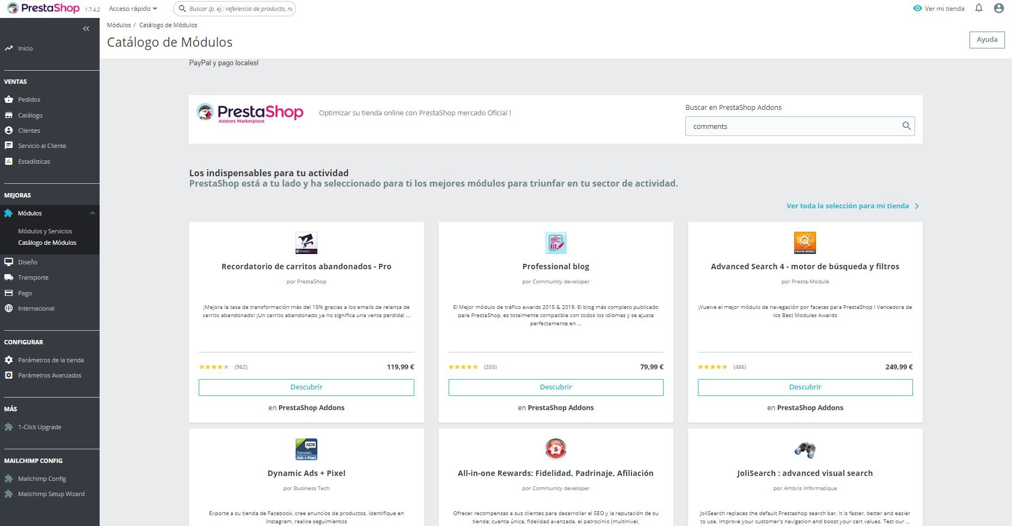Click the Transporte truck icon
The width and height of the screenshot is (1012, 526).
click(x=9, y=277)
